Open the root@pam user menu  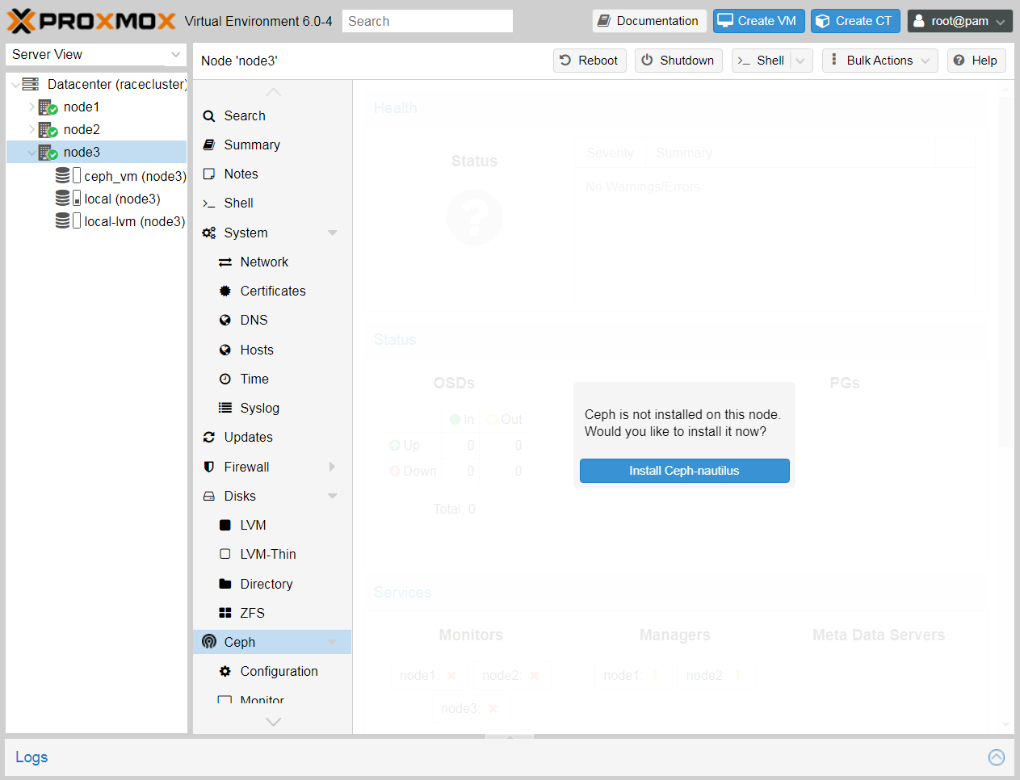(960, 21)
